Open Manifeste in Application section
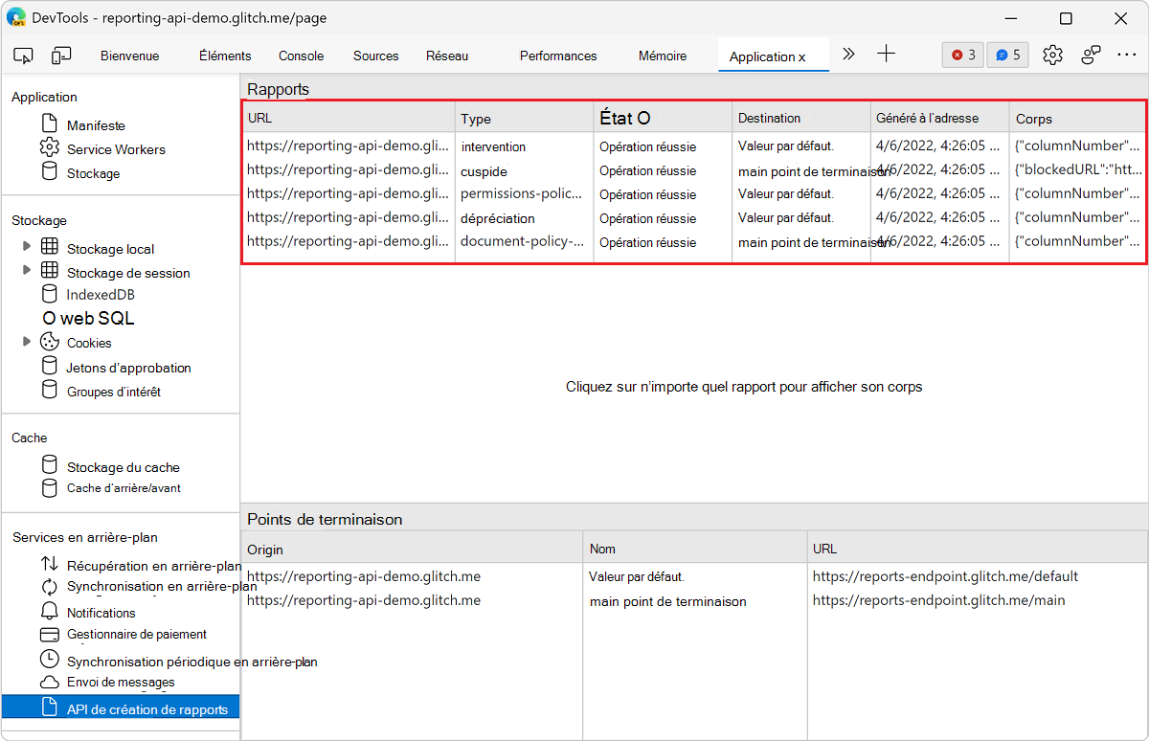 pos(95,125)
